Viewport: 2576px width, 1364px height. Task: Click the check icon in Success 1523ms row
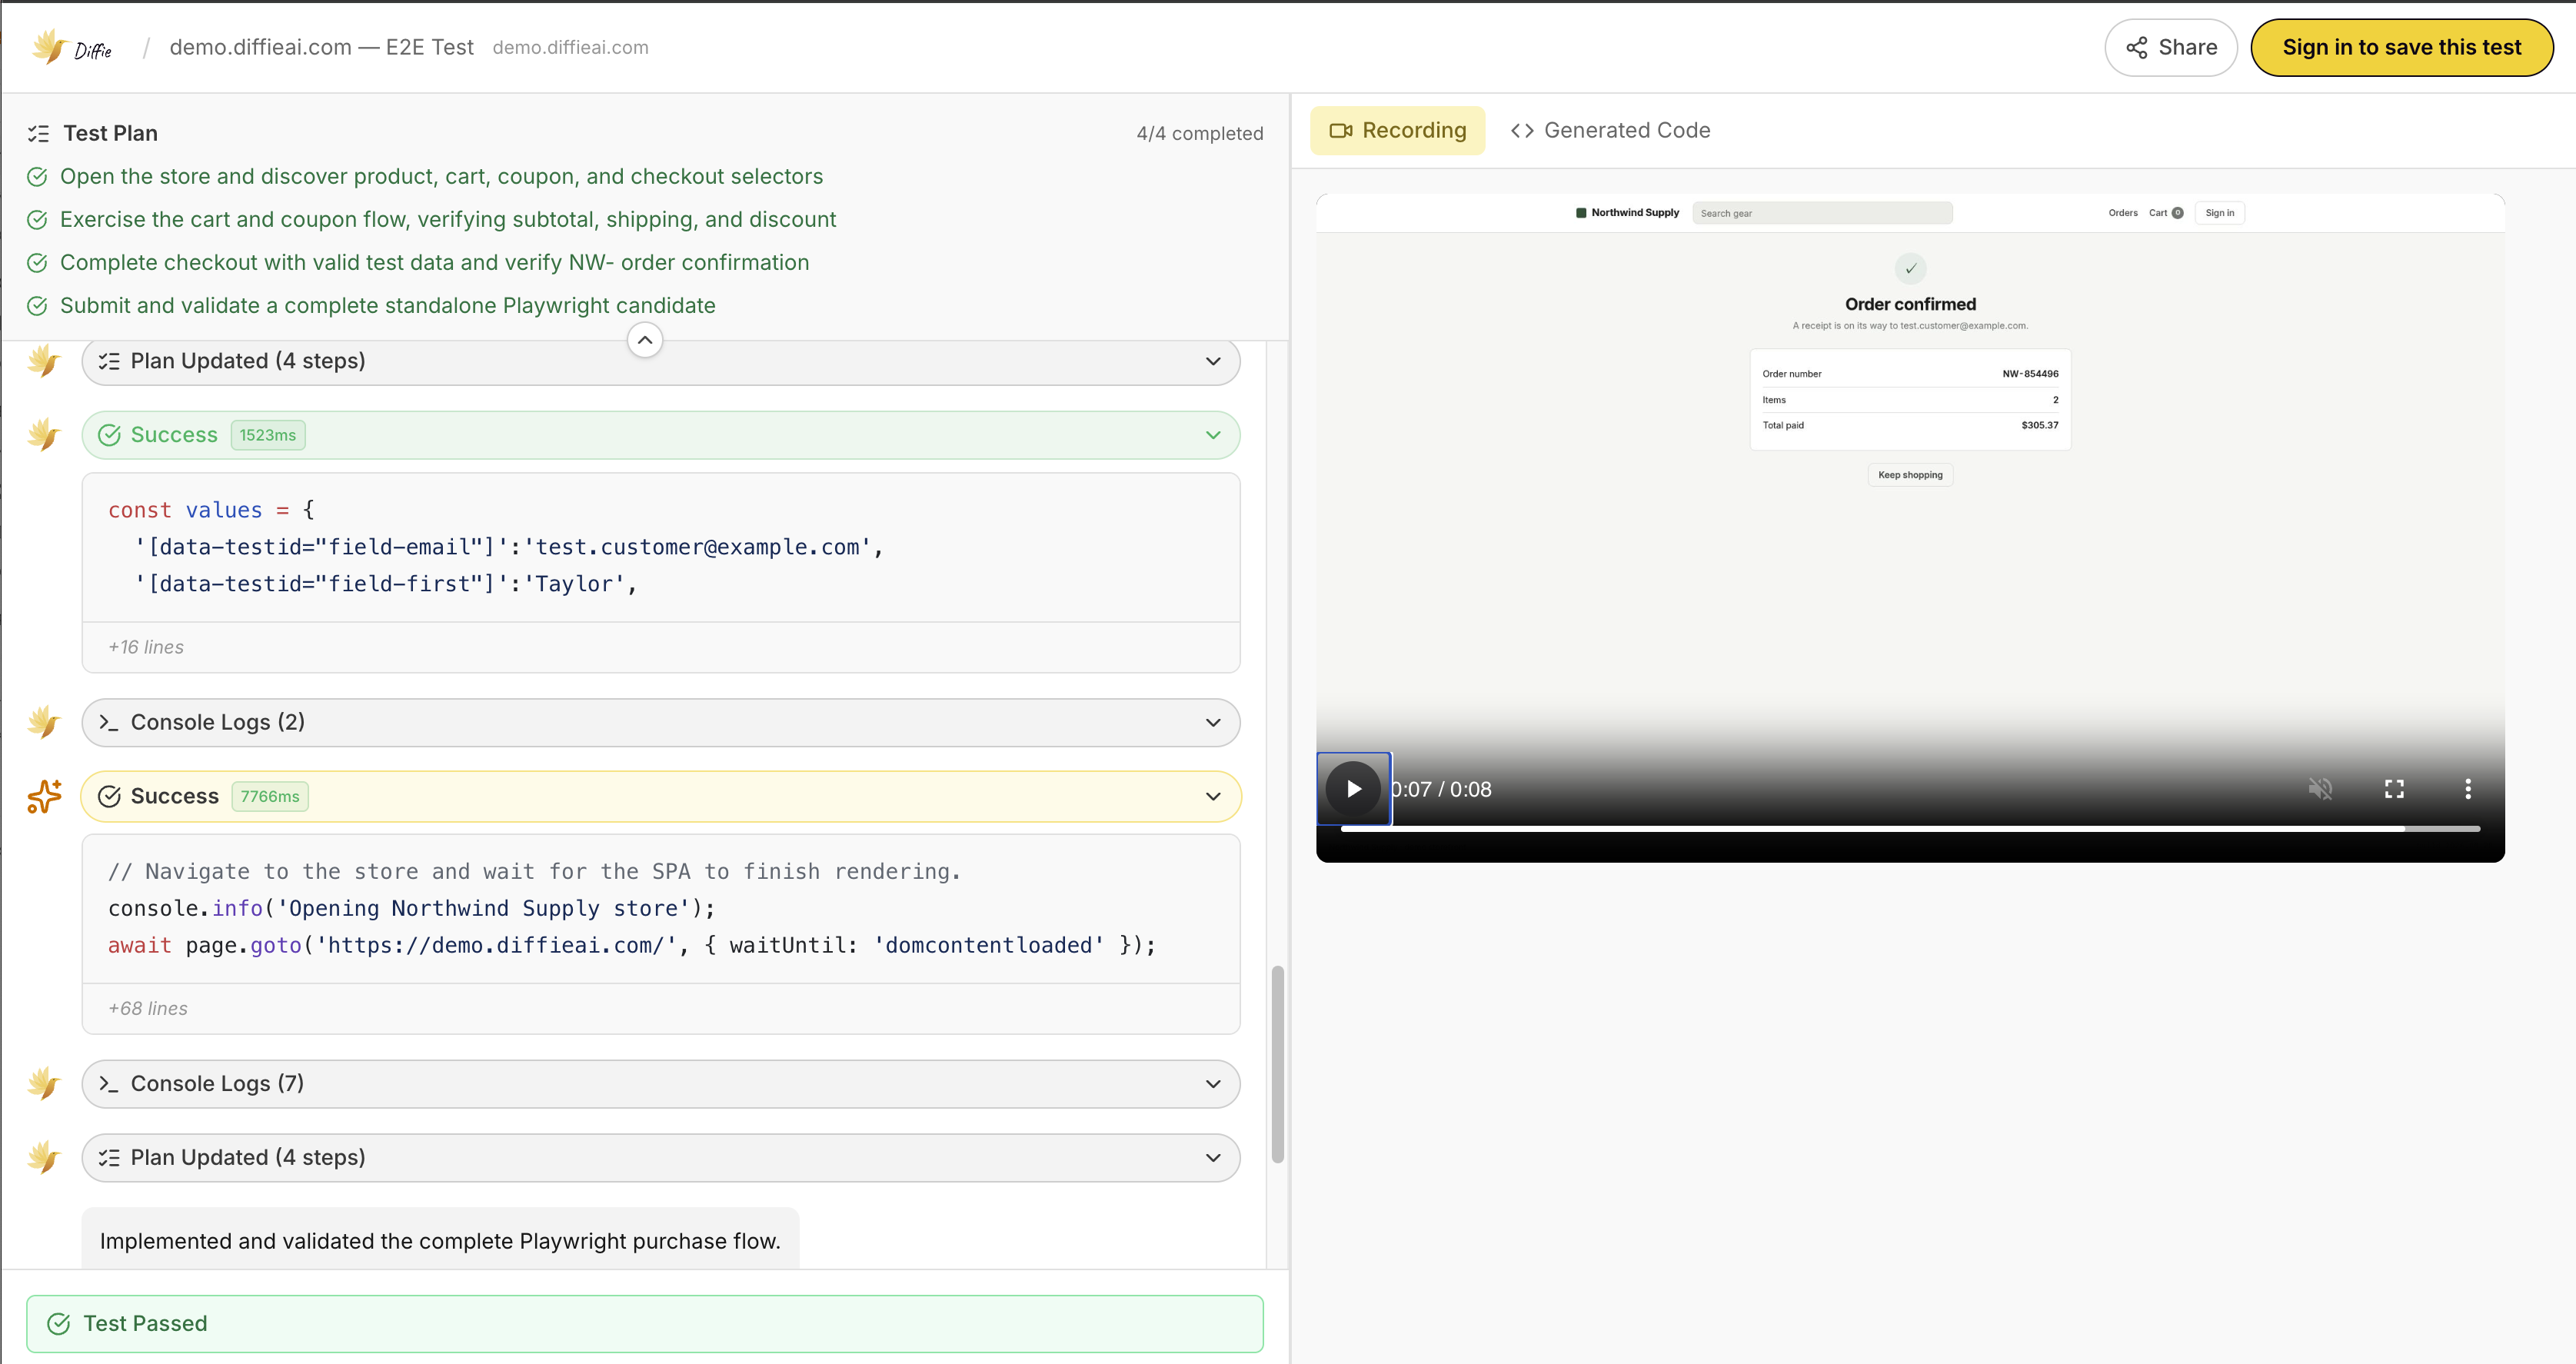click(x=109, y=435)
